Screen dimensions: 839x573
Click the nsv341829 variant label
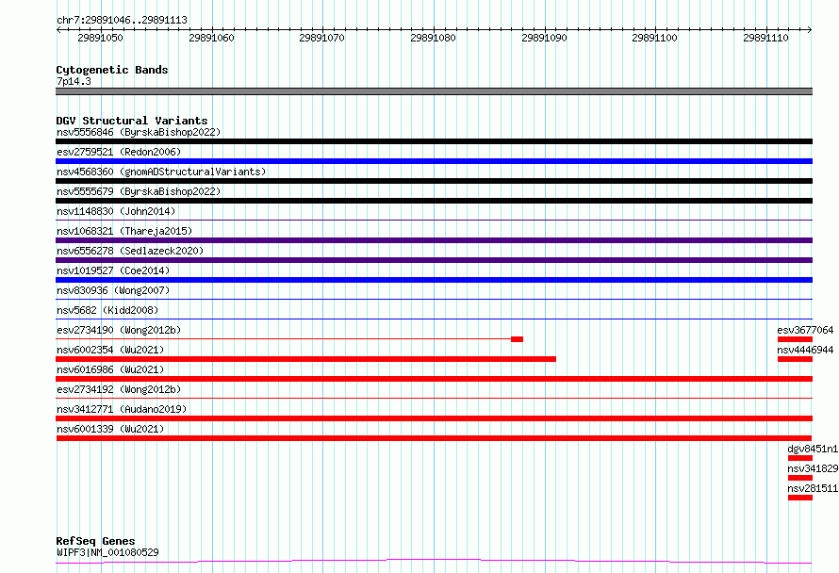[813, 468]
